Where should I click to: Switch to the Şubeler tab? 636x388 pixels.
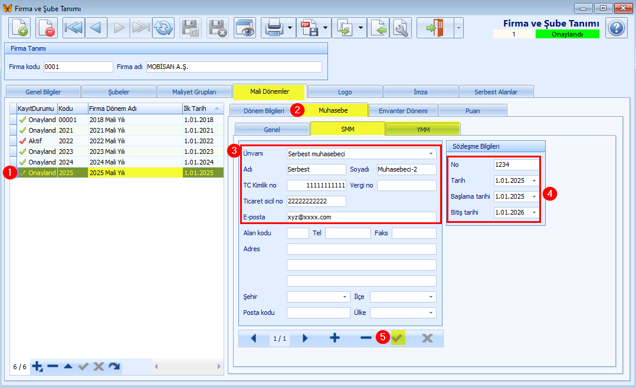click(119, 92)
